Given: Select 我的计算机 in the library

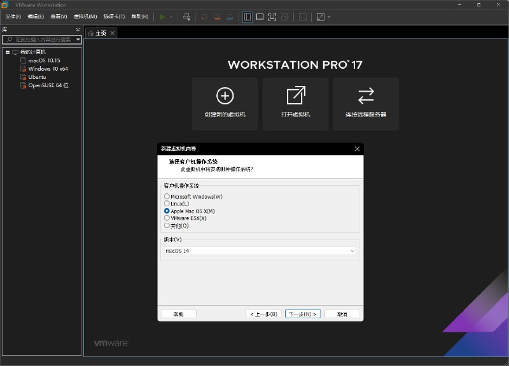Looking at the screenshot, I should [x=33, y=52].
